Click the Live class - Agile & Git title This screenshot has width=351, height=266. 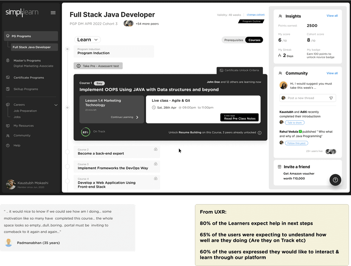(171, 100)
